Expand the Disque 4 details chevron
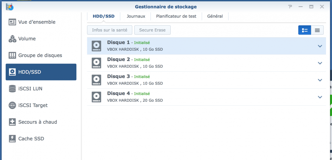The height and width of the screenshot is (160, 332). [x=320, y=97]
